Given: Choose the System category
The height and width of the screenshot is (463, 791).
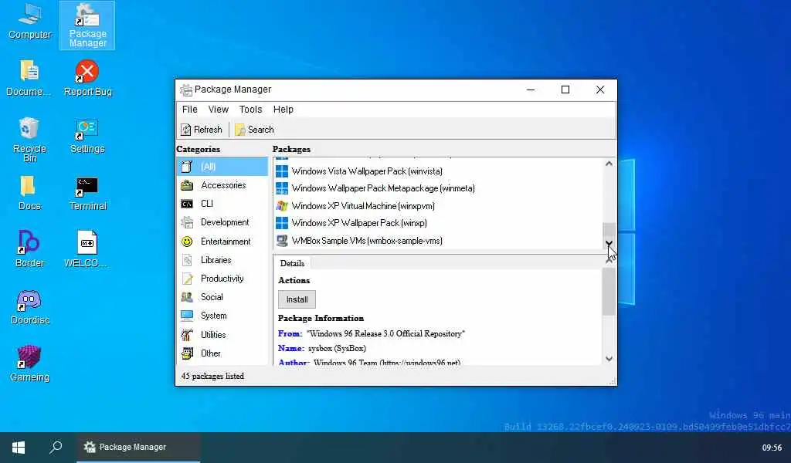Looking at the screenshot, I should (x=222, y=316).
